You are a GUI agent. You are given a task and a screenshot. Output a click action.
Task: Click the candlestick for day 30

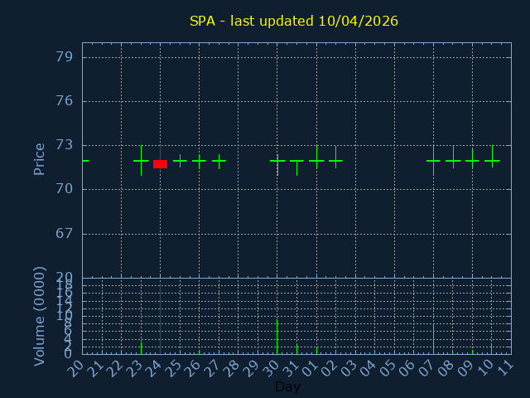tap(277, 160)
